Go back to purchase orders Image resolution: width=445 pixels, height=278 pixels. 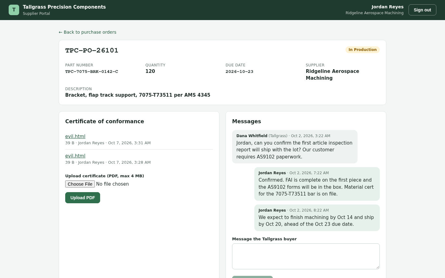coord(87,32)
